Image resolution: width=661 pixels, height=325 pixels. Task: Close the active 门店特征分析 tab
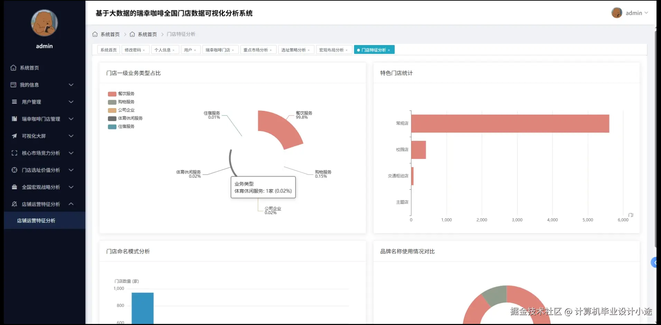[389, 50]
